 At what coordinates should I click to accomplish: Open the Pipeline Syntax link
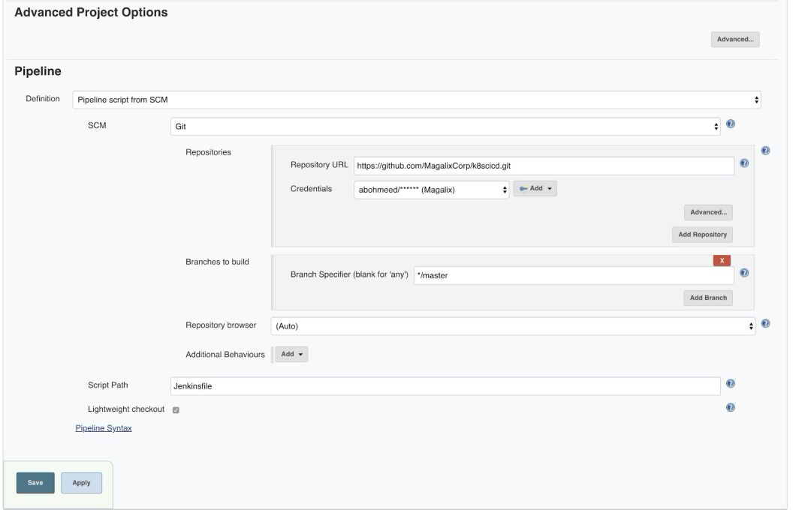coord(103,427)
